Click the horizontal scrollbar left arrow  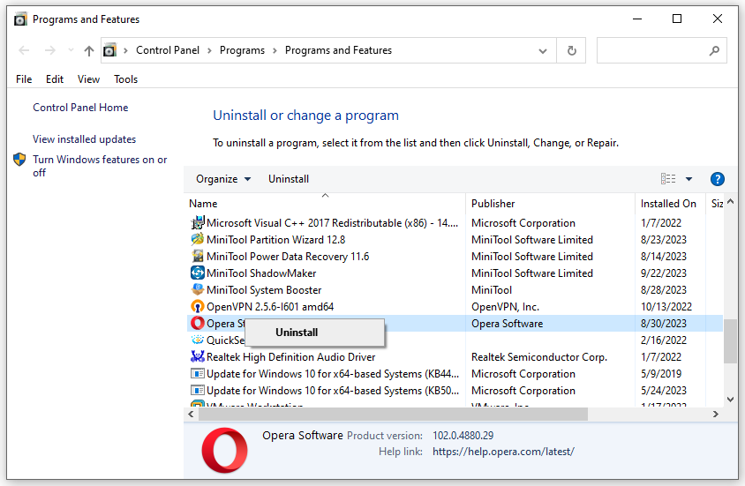point(191,415)
